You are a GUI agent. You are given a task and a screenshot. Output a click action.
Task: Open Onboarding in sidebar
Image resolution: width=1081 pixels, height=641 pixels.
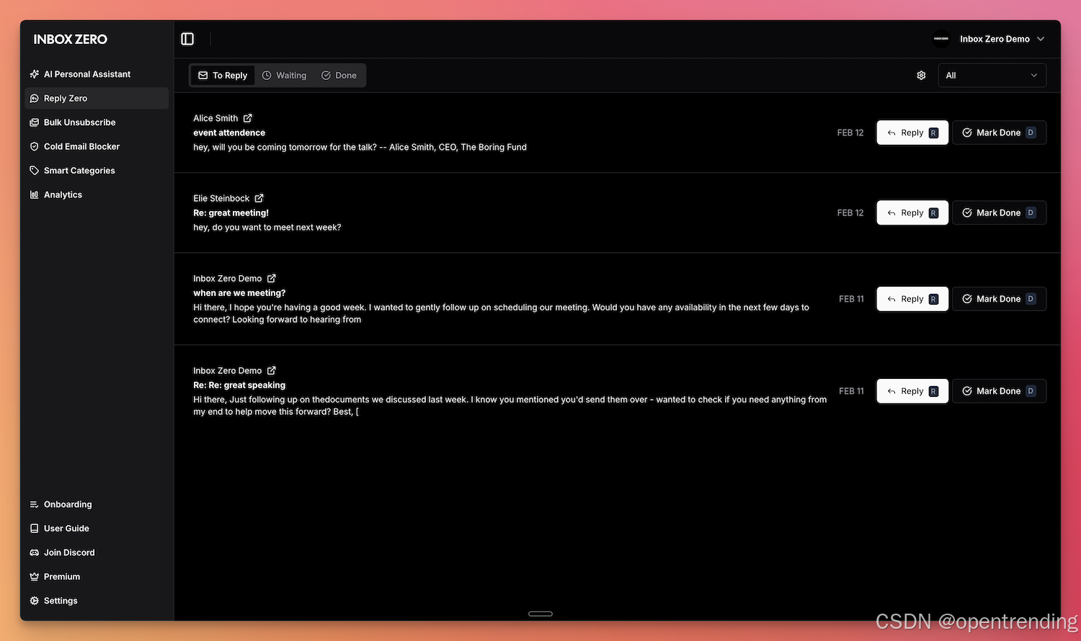pyautogui.click(x=97, y=504)
